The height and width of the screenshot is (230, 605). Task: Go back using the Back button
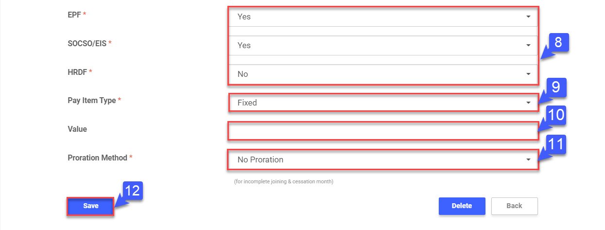(x=514, y=206)
